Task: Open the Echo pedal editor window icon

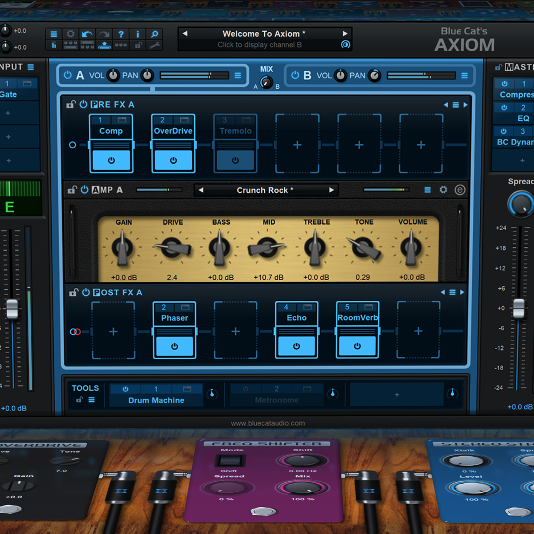Action: pyautogui.click(x=307, y=307)
